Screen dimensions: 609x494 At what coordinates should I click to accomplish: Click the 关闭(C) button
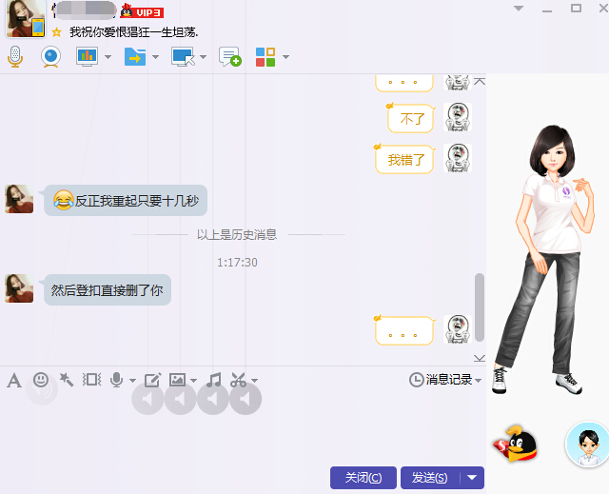coord(363,478)
